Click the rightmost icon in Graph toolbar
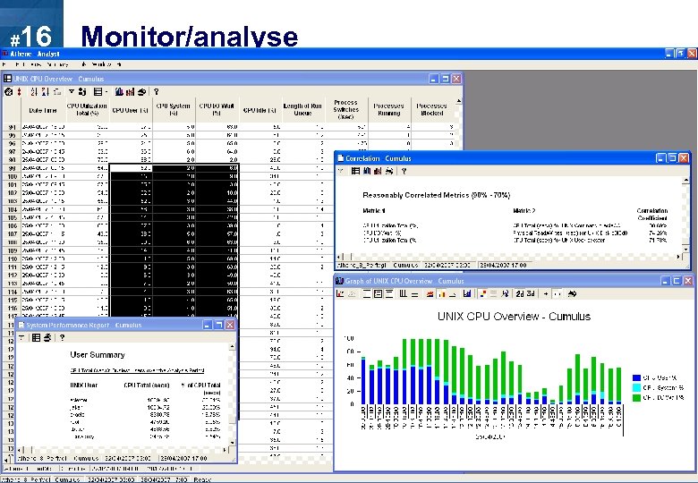The image size is (698, 483). [x=572, y=293]
